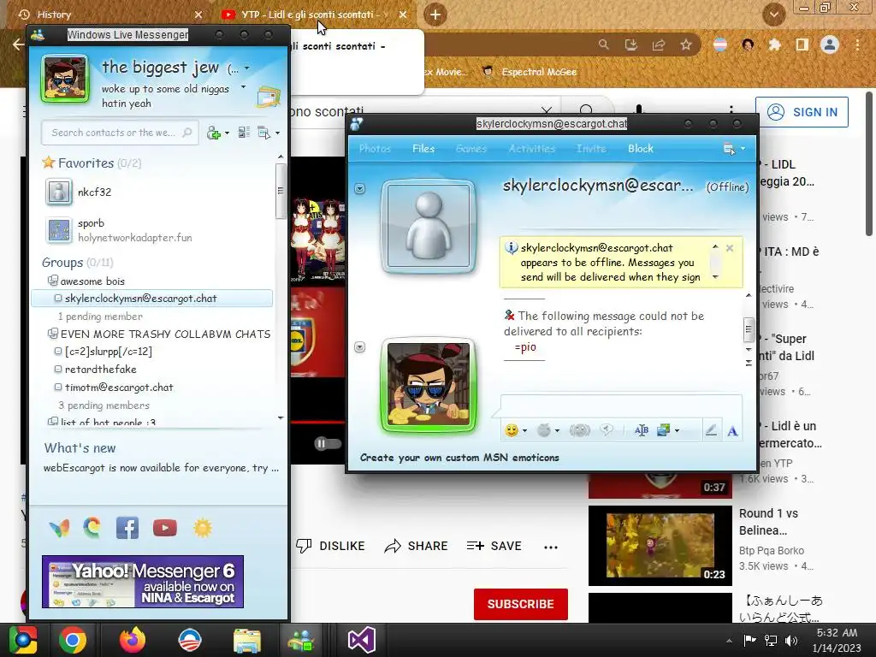The image size is (876, 657).
Task: Open the background picker icon in chat
Action: coord(664,430)
